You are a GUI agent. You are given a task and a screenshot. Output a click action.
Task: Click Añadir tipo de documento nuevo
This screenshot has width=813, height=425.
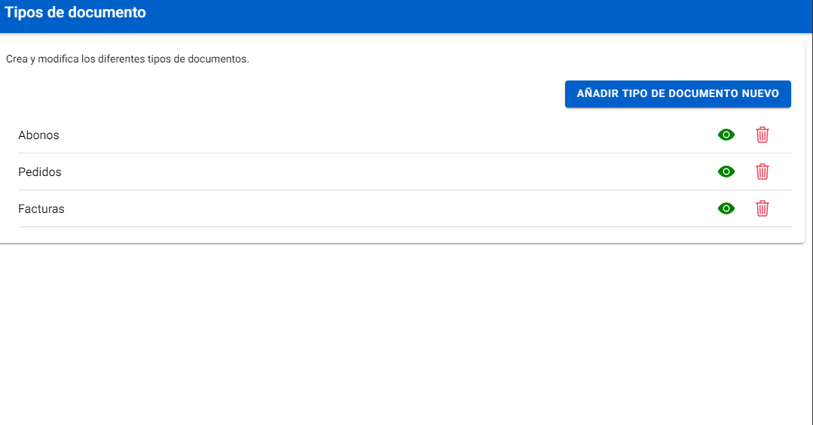click(x=677, y=94)
